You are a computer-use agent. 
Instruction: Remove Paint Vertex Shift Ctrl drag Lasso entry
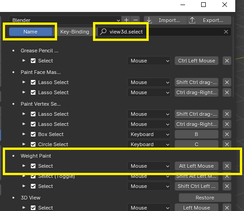[x=227, y=114]
